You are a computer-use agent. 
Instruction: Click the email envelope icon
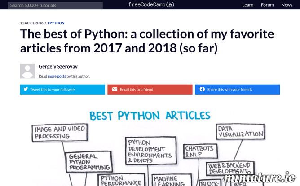pos(115,89)
